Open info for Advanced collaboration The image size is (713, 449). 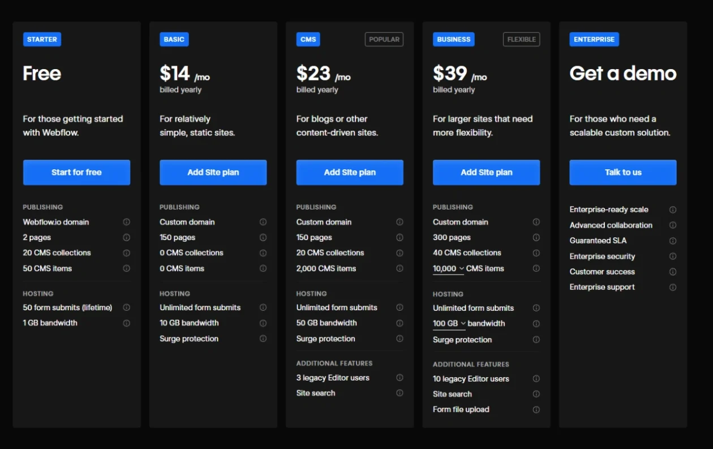(673, 225)
